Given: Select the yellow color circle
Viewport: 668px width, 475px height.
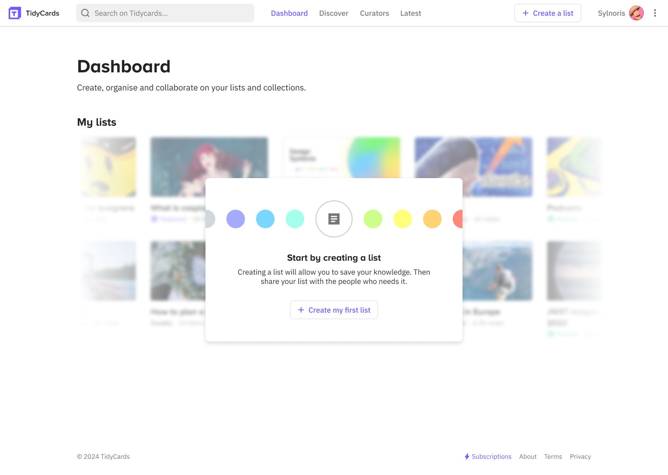Looking at the screenshot, I should 403,219.
